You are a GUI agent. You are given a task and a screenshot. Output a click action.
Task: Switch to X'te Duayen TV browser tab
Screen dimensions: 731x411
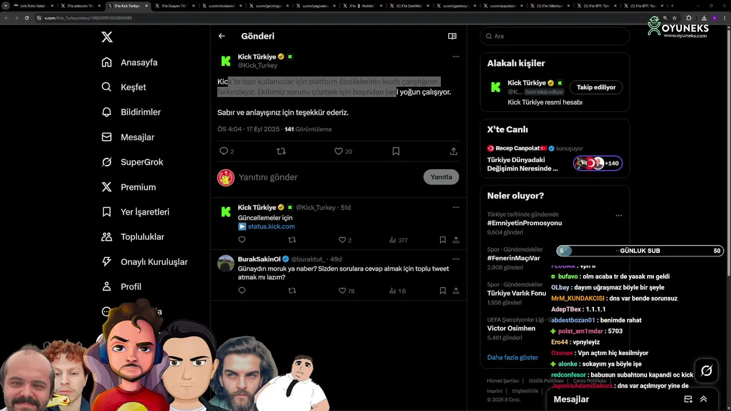175,6
